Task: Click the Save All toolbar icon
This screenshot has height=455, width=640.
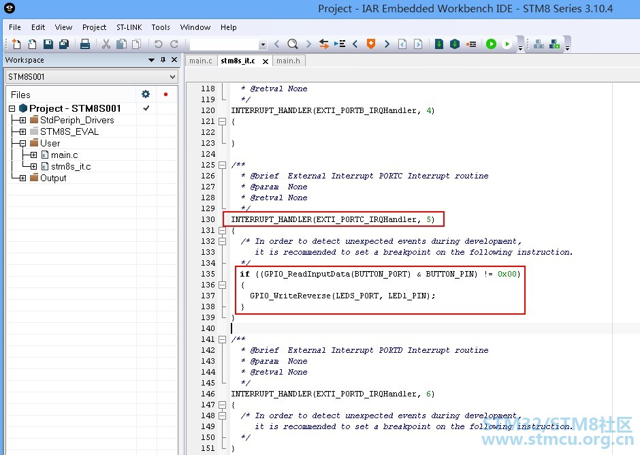Action: (x=64, y=44)
